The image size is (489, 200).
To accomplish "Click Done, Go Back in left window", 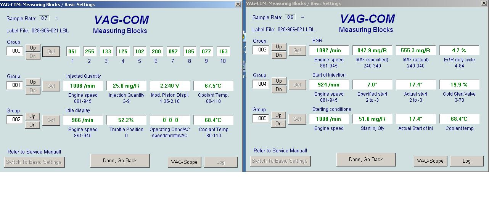I will (x=120, y=161).
